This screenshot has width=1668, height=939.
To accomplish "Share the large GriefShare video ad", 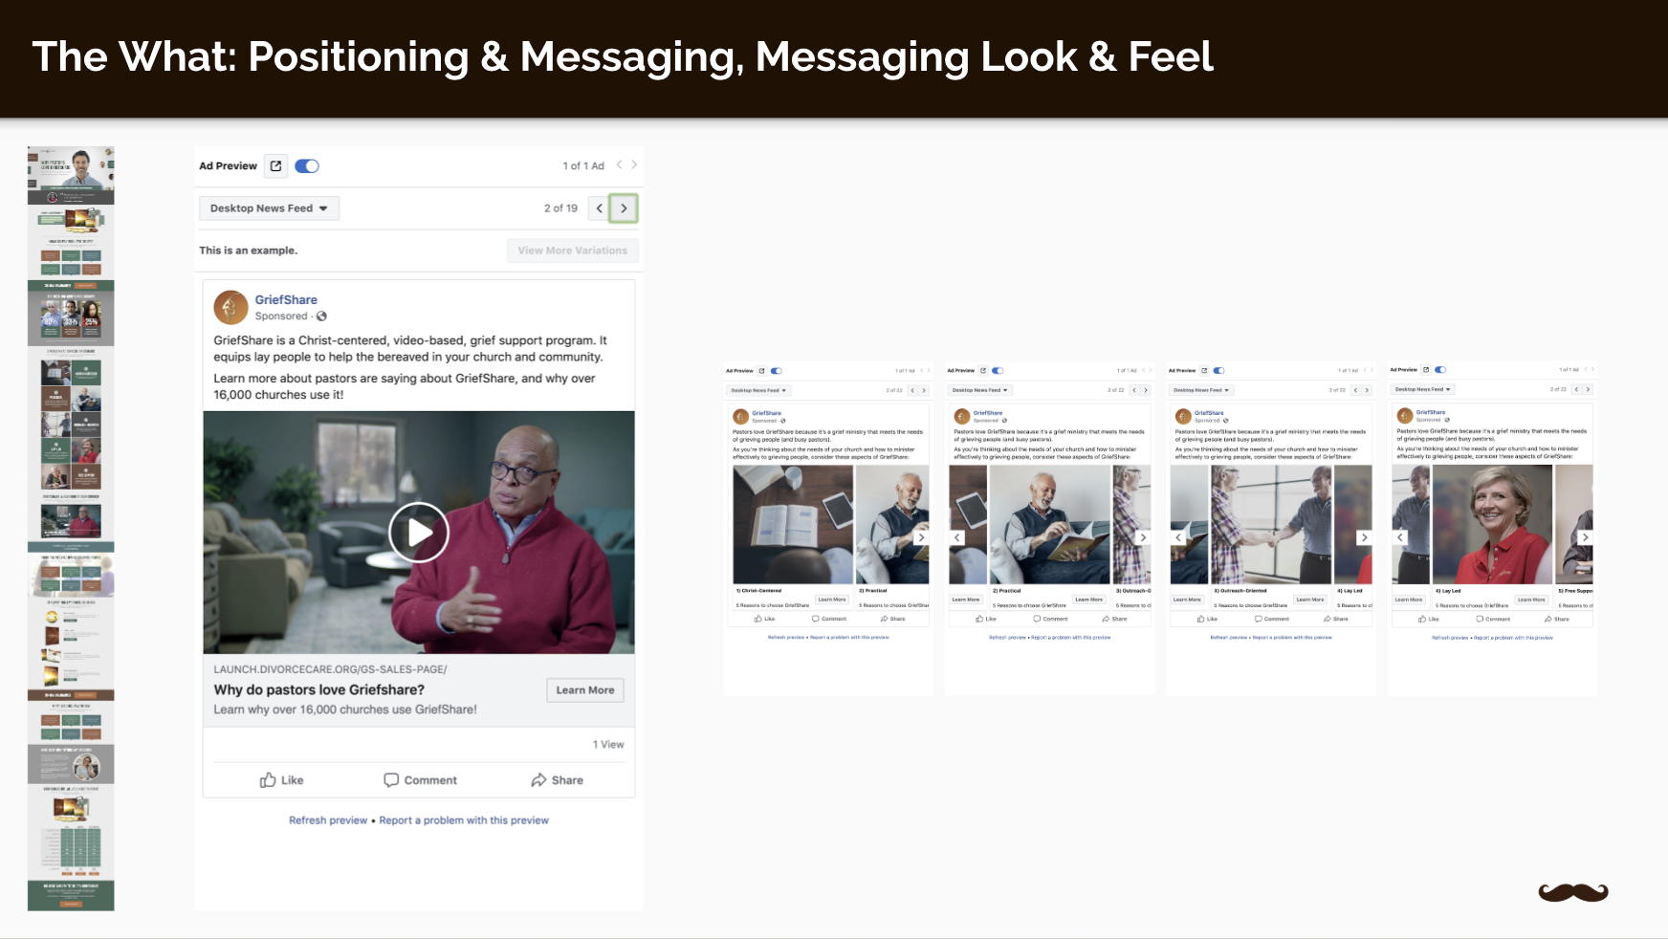I will pos(557,780).
